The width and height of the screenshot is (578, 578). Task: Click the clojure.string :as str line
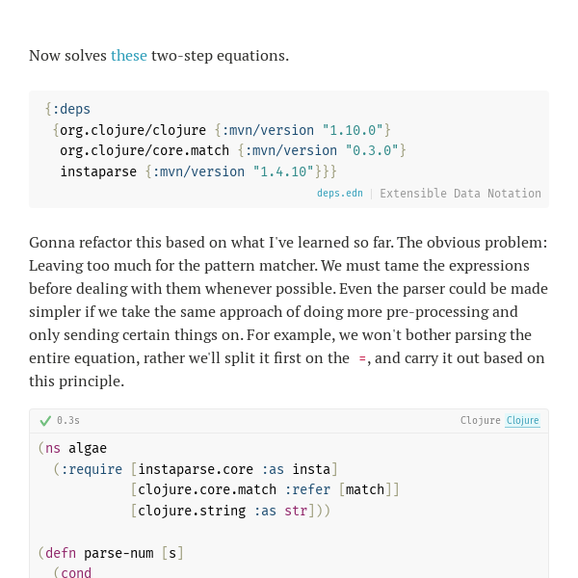[230, 511]
